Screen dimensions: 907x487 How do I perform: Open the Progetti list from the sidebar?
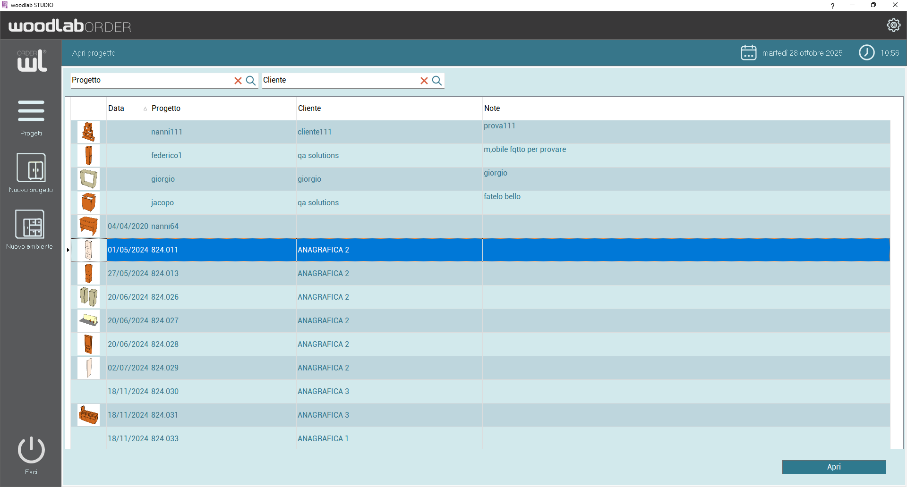click(x=31, y=117)
